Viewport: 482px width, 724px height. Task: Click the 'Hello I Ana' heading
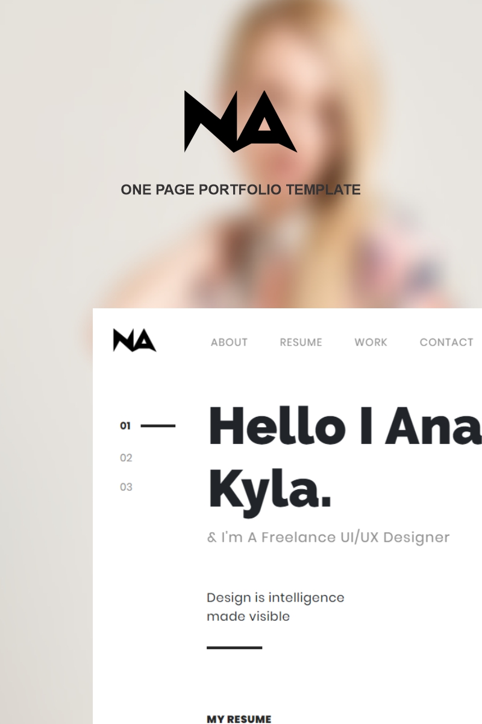(345, 426)
